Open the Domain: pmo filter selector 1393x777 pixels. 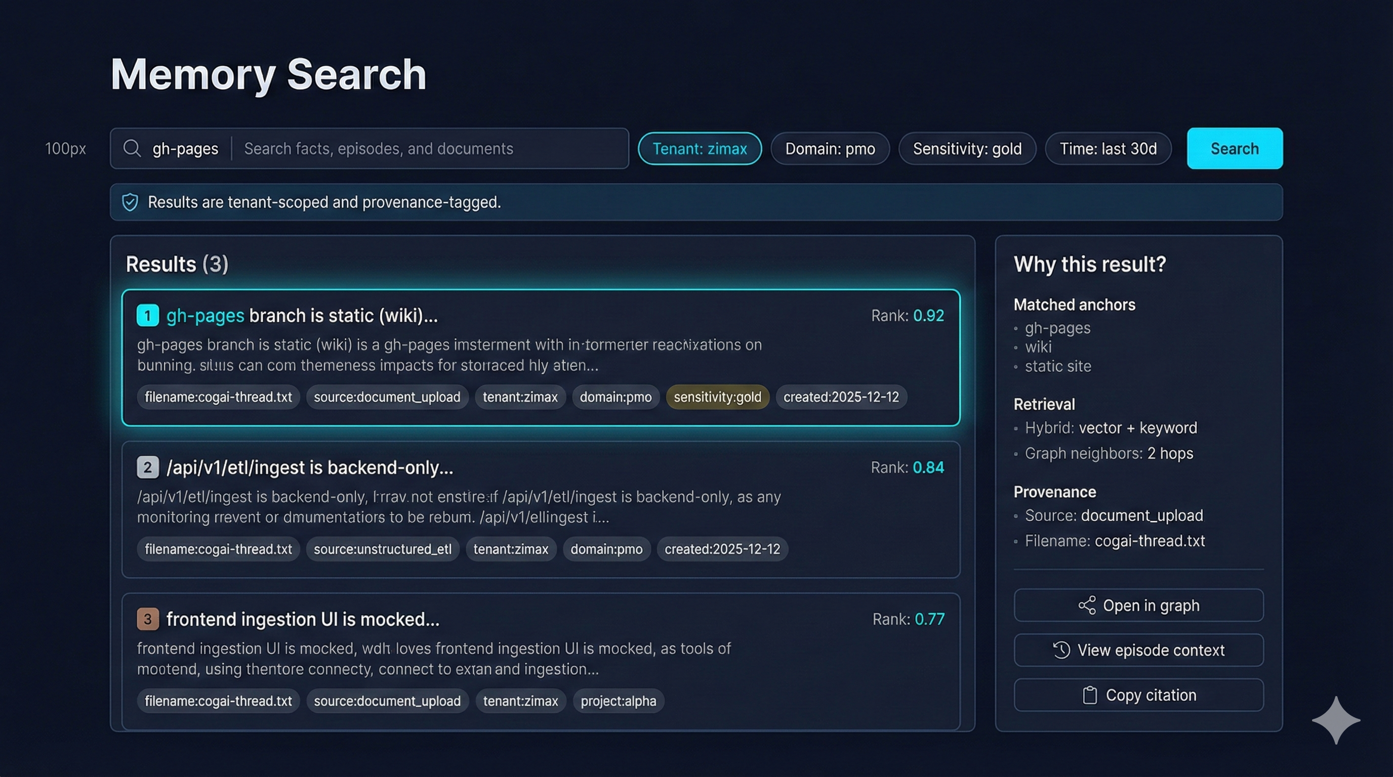click(830, 149)
